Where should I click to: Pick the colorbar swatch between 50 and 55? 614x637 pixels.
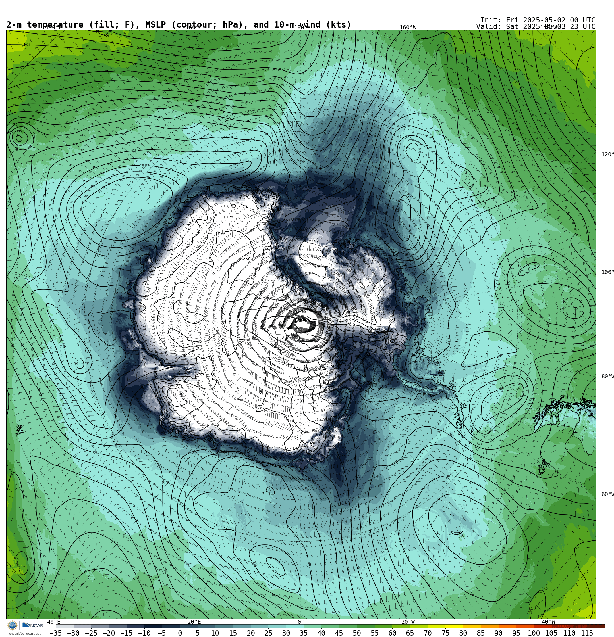[x=365, y=626]
